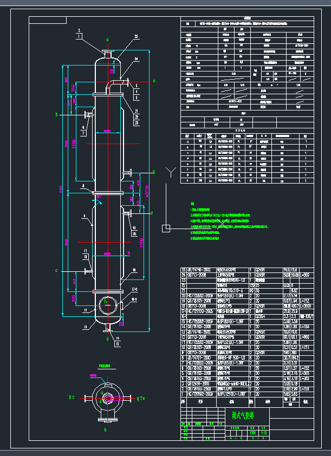Select boxed part number '23' below balloon 21
This screenshot has width=331, height=456.
137,123
